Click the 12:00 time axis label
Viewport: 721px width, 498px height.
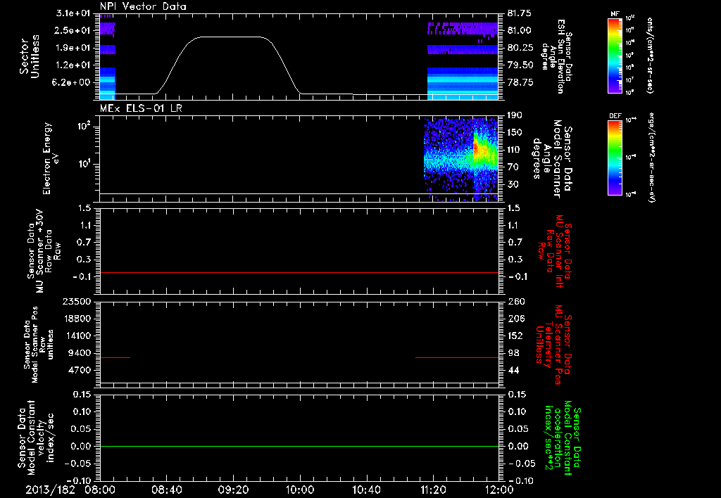click(x=499, y=490)
